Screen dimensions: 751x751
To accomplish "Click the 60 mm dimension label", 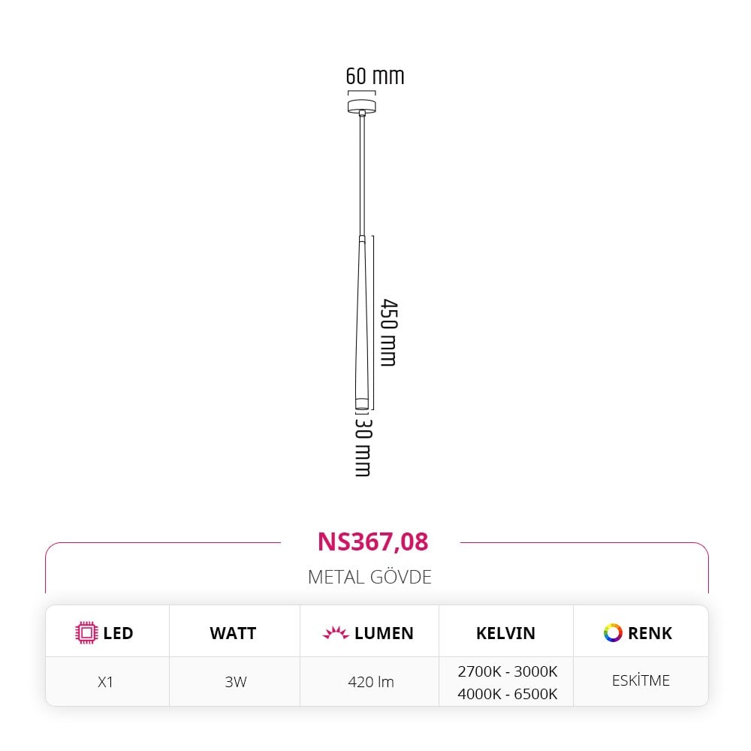I will click(x=375, y=76).
